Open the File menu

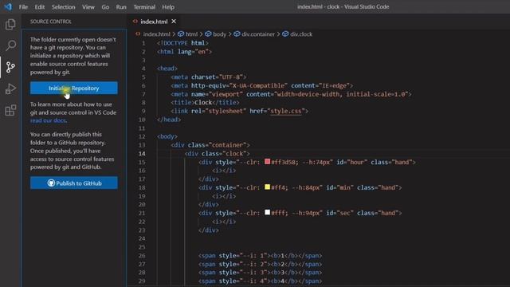(x=23, y=7)
